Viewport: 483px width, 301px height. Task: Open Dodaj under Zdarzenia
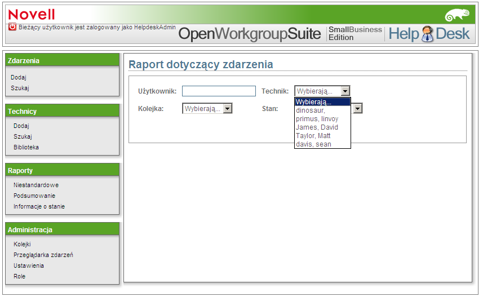19,77
